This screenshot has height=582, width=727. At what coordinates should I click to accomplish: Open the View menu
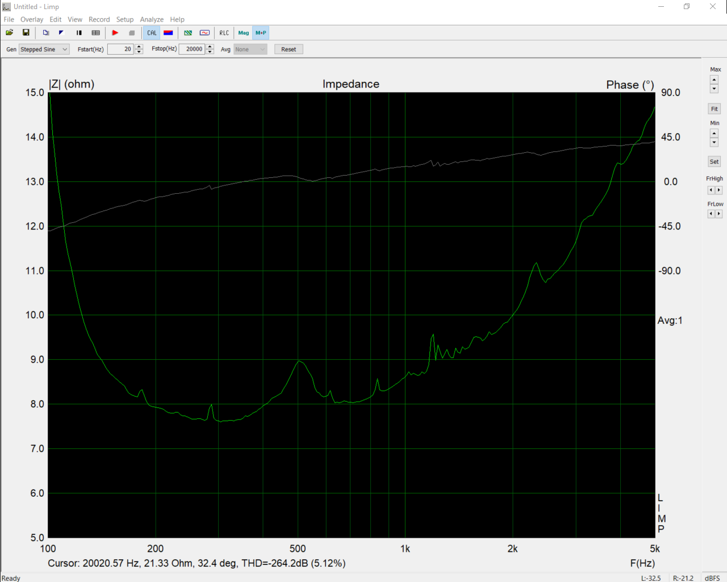coord(75,19)
